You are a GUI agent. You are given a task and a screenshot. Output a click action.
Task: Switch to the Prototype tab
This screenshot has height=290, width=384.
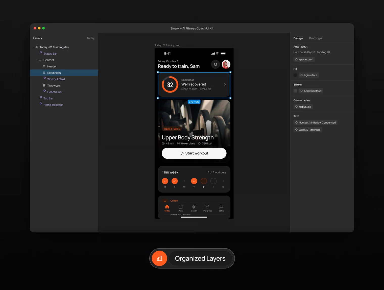[x=316, y=38]
